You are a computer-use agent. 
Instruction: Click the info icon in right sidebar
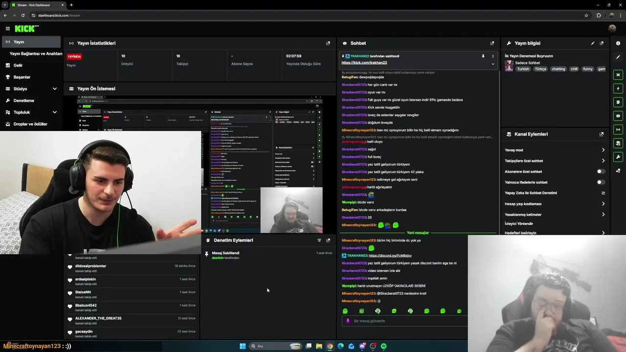point(618,43)
